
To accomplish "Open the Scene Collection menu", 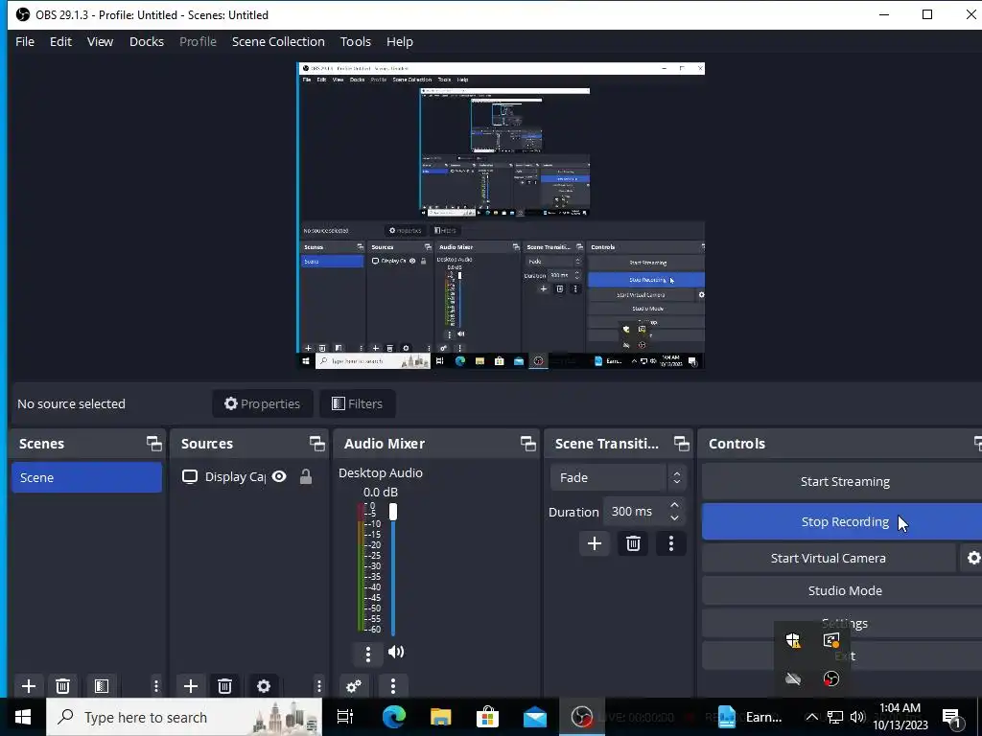I will point(278,41).
